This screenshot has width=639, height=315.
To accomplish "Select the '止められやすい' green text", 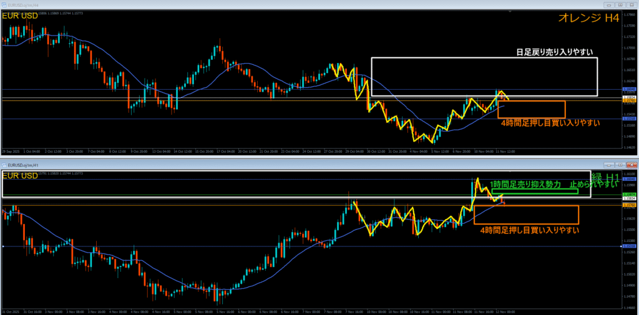I will coord(594,184).
